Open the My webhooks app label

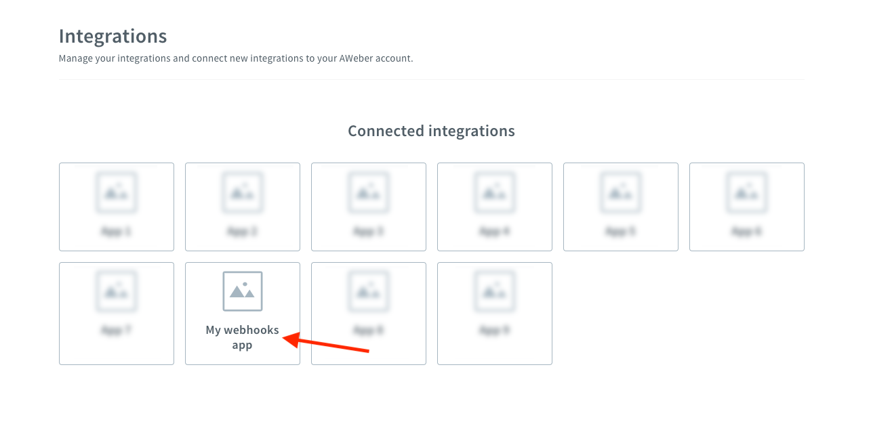243,337
